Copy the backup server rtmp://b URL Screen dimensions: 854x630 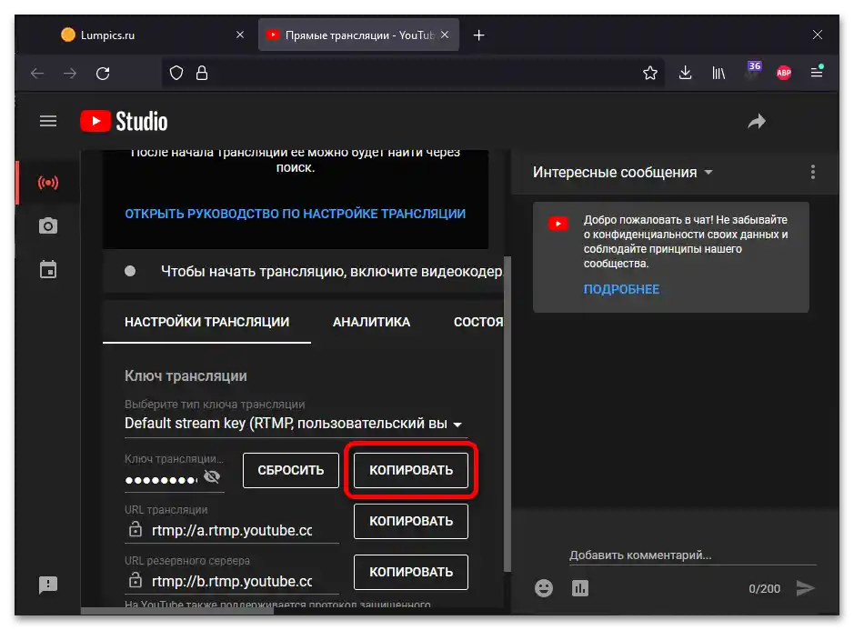click(x=411, y=572)
